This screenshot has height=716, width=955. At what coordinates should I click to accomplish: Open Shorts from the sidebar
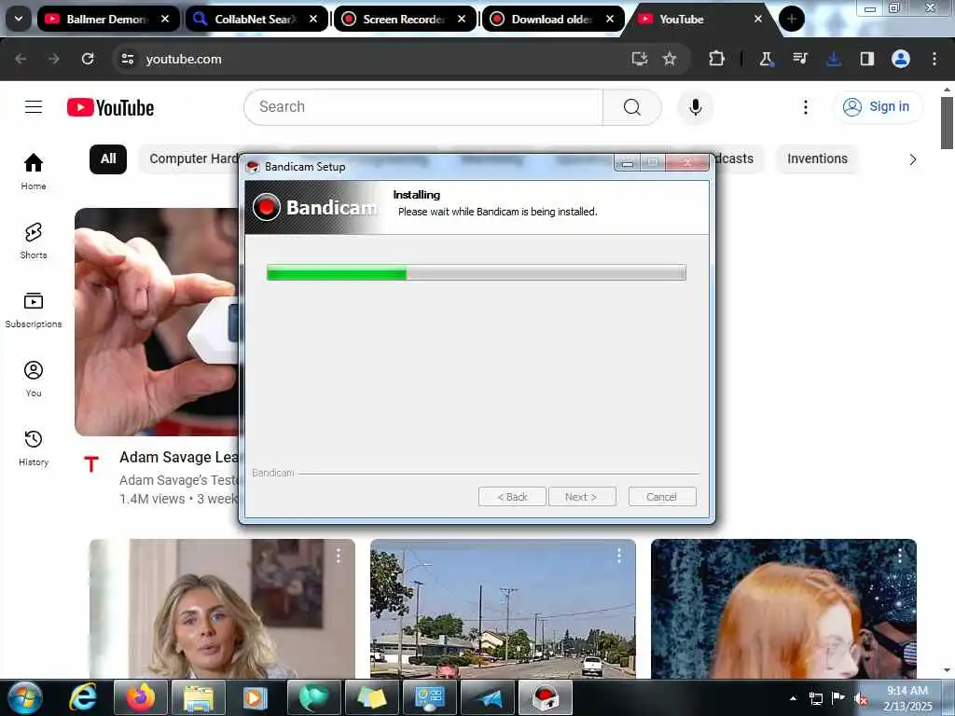pyautogui.click(x=34, y=241)
